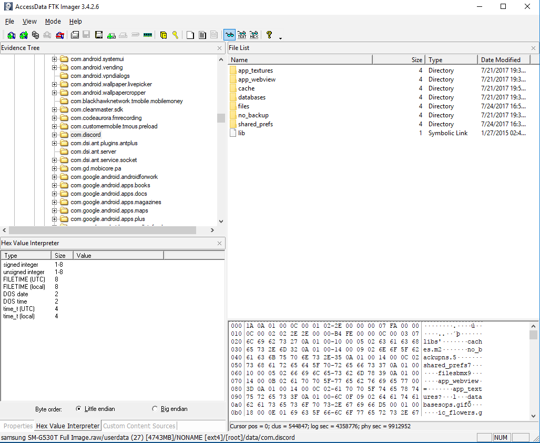Click the Detect EFS Encryption key icon
540x443 pixels.
point(175,35)
